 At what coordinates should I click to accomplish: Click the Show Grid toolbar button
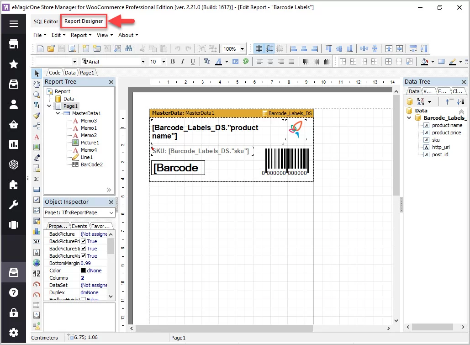(259, 48)
